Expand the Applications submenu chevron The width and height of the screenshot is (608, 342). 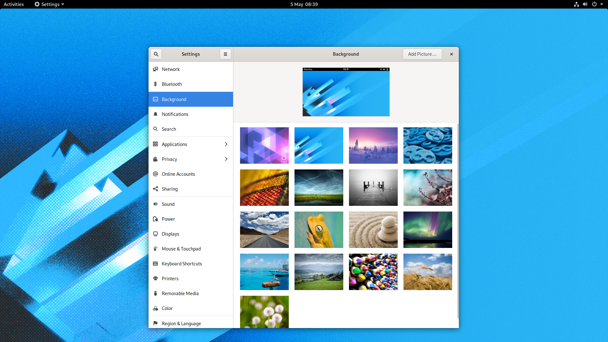point(226,144)
